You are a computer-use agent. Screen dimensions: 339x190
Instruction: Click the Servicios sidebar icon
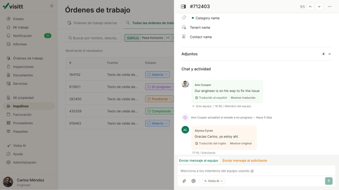pos(8,84)
